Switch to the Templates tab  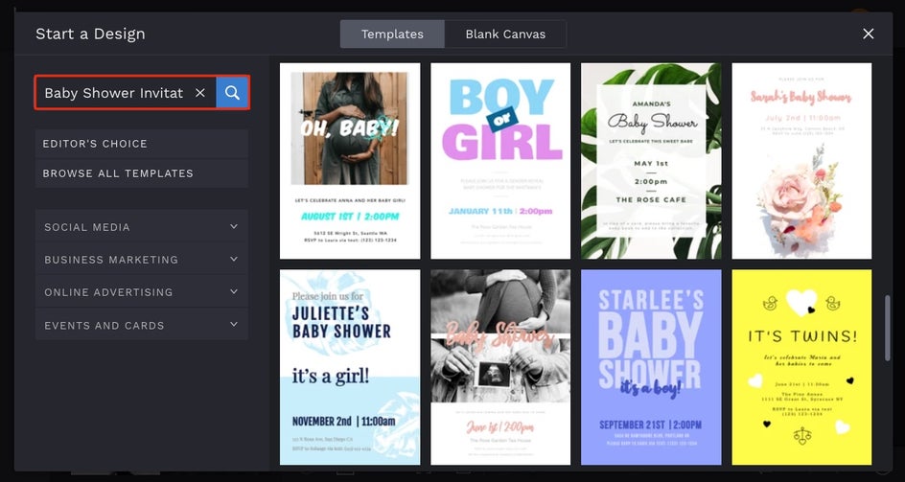(392, 34)
